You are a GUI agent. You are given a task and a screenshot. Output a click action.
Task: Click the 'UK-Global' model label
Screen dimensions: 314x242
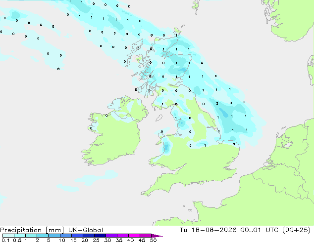[86, 230]
